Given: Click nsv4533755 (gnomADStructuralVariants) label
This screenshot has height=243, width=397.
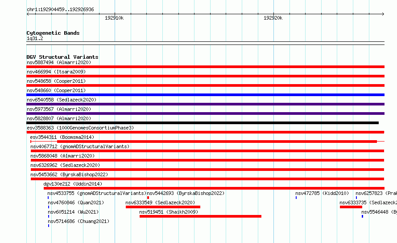Looking at the screenshot, I should coord(97,193).
